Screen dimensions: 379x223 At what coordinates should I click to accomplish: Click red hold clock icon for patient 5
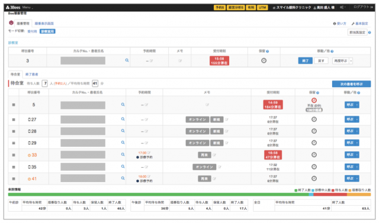314,100
